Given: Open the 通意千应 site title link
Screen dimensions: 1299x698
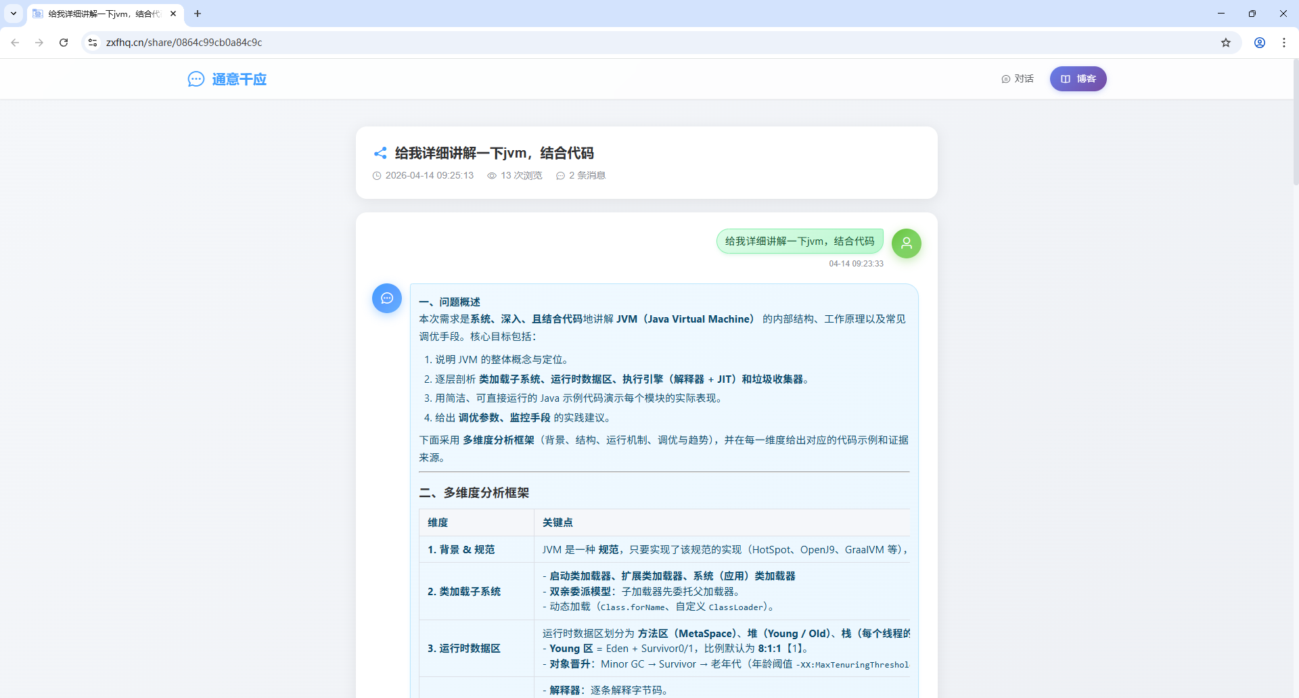Looking at the screenshot, I should click(x=239, y=79).
